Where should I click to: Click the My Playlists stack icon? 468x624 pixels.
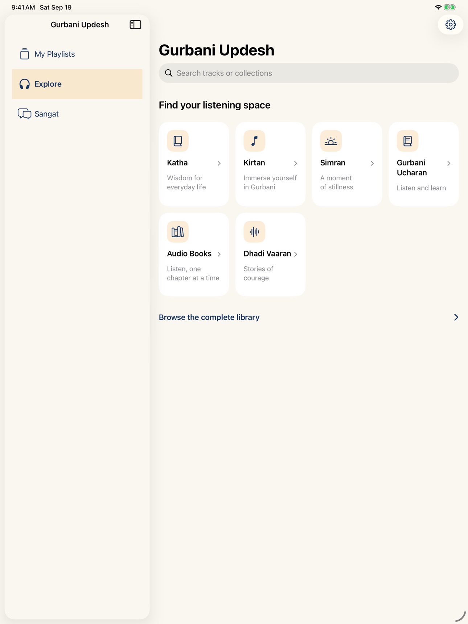[x=25, y=54]
